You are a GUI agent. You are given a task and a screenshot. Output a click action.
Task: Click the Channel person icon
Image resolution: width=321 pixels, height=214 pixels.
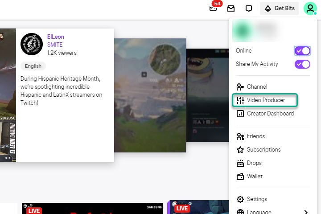pos(240,87)
